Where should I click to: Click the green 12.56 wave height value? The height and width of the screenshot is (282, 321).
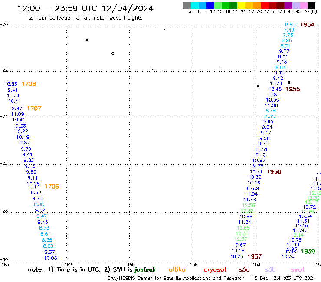(249, 205)
